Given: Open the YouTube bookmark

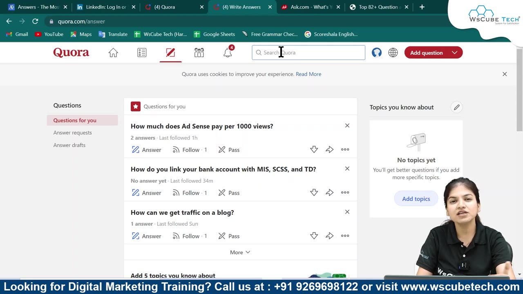Looking at the screenshot, I should pyautogui.click(x=49, y=34).
